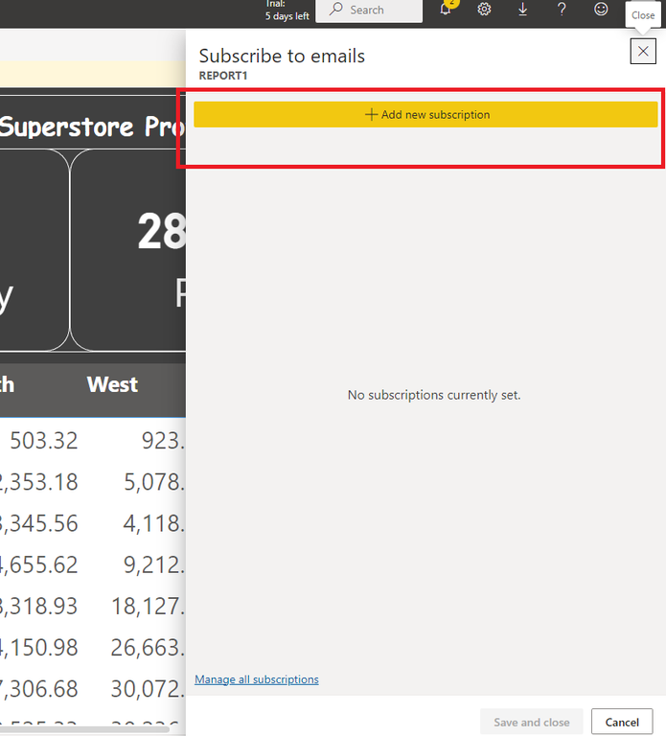Click the 503.32 table value
The width and height of the screenshot is (666, 736).
(44, 441)
